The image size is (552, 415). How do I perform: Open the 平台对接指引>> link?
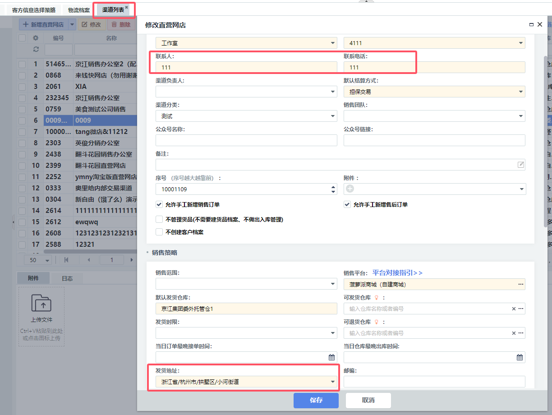tap(397, 273)
